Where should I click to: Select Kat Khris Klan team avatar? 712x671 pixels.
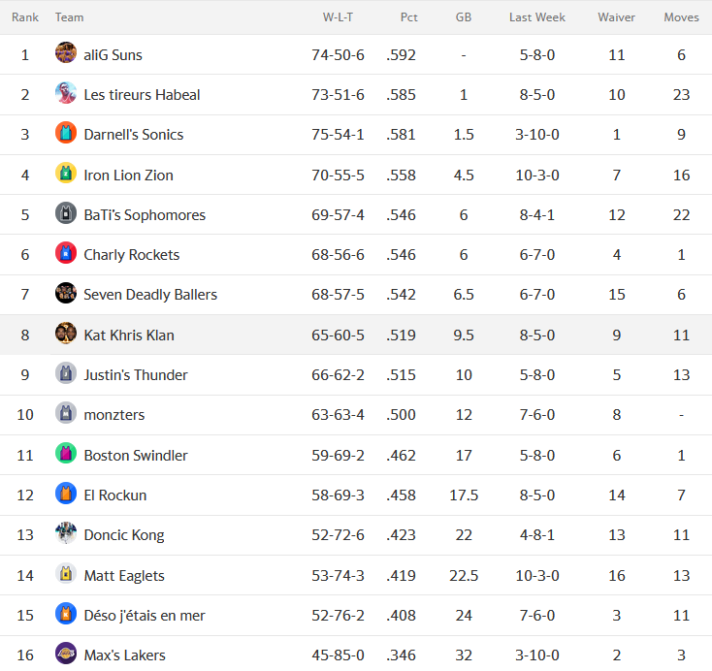66,334
